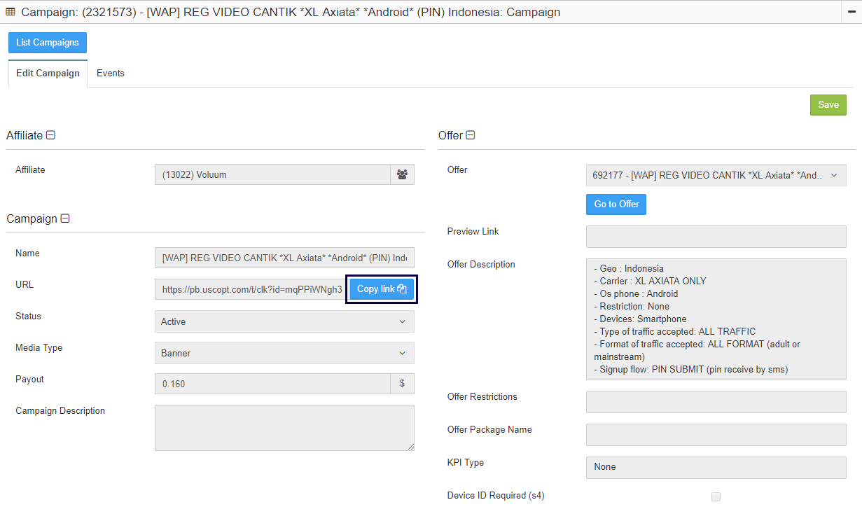Copy the campaign URL with Copy link

pos(382,289)
